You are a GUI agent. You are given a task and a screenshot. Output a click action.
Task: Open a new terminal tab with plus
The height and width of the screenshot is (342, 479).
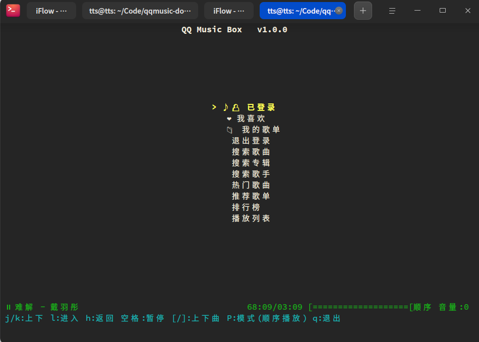pyautogui.click(x=363, y=11)
